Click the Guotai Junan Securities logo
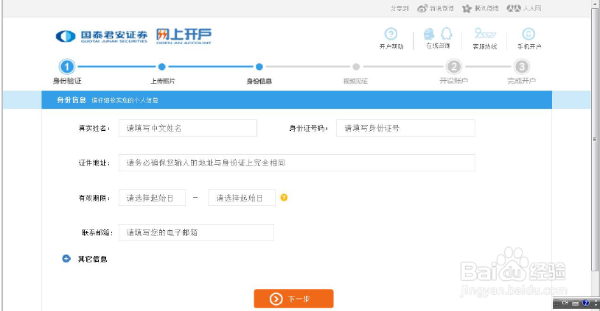 click(102, 36)
